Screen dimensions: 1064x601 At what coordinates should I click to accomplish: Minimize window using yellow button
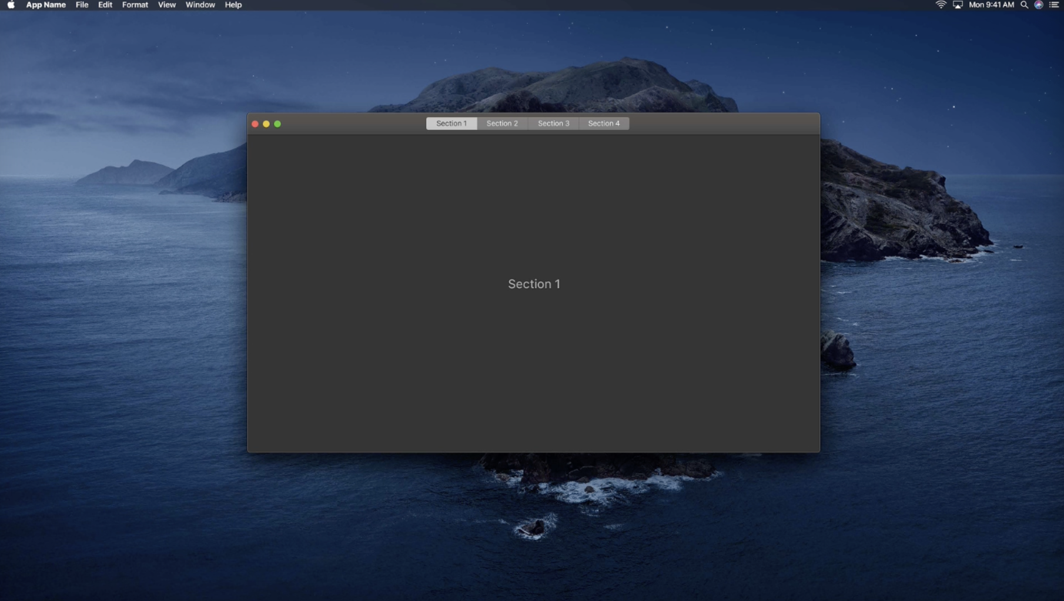pos(266,124)
